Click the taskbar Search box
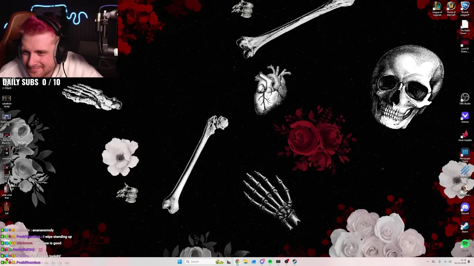 point(204,262)
